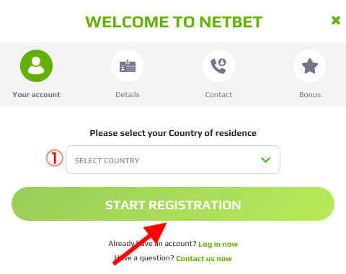Click the Start Registration button
The height and width of the screenshot is (274, 346).
pos(173,204)
